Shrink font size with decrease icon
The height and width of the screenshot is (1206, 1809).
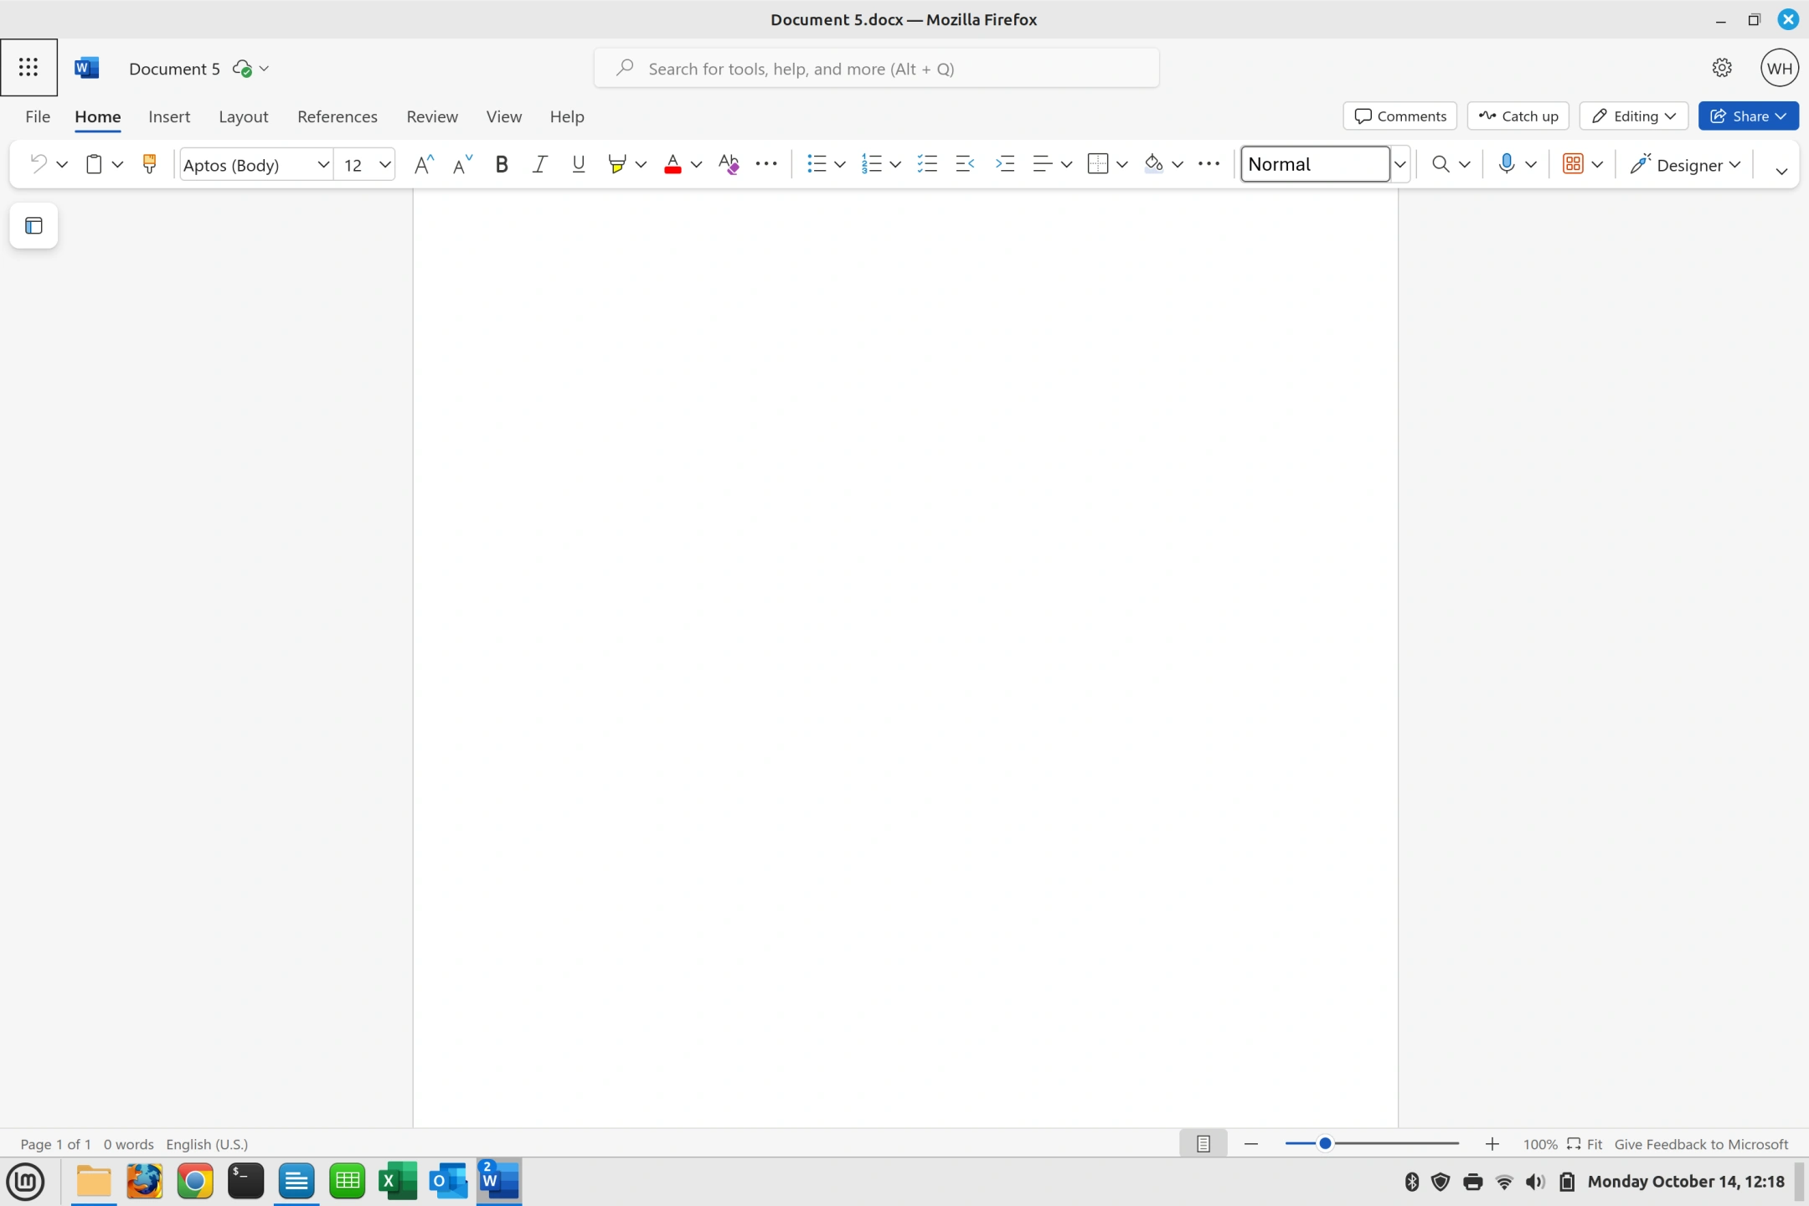[x=462, y=164]
